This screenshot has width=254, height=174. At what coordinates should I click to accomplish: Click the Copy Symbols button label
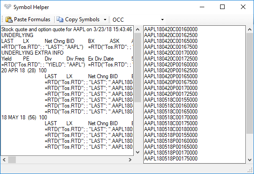(x=82, y=19)
